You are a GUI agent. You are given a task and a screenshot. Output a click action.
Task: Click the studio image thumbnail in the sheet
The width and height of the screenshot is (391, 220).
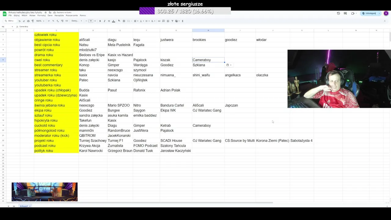(45, 192)
